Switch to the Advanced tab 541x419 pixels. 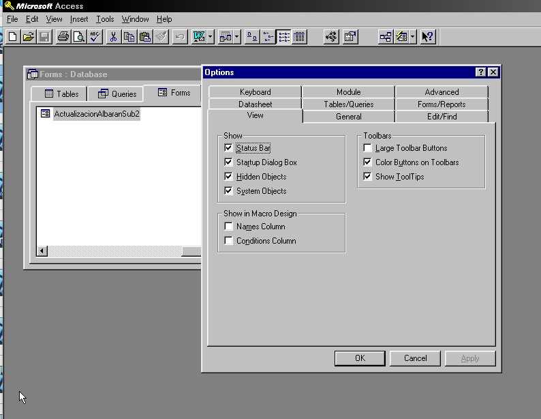click(x=442, y=92)
